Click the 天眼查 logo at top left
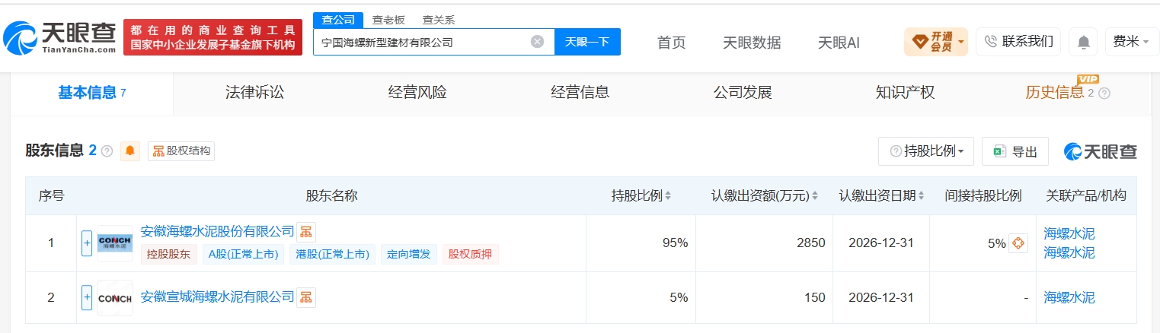Screen dimensions: 1160x333 coord(59,36)
